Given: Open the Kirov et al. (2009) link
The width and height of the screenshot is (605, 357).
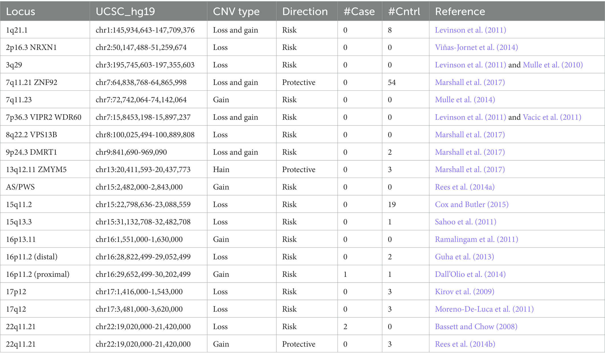Looking at the screenshot, I should point(464,292).
